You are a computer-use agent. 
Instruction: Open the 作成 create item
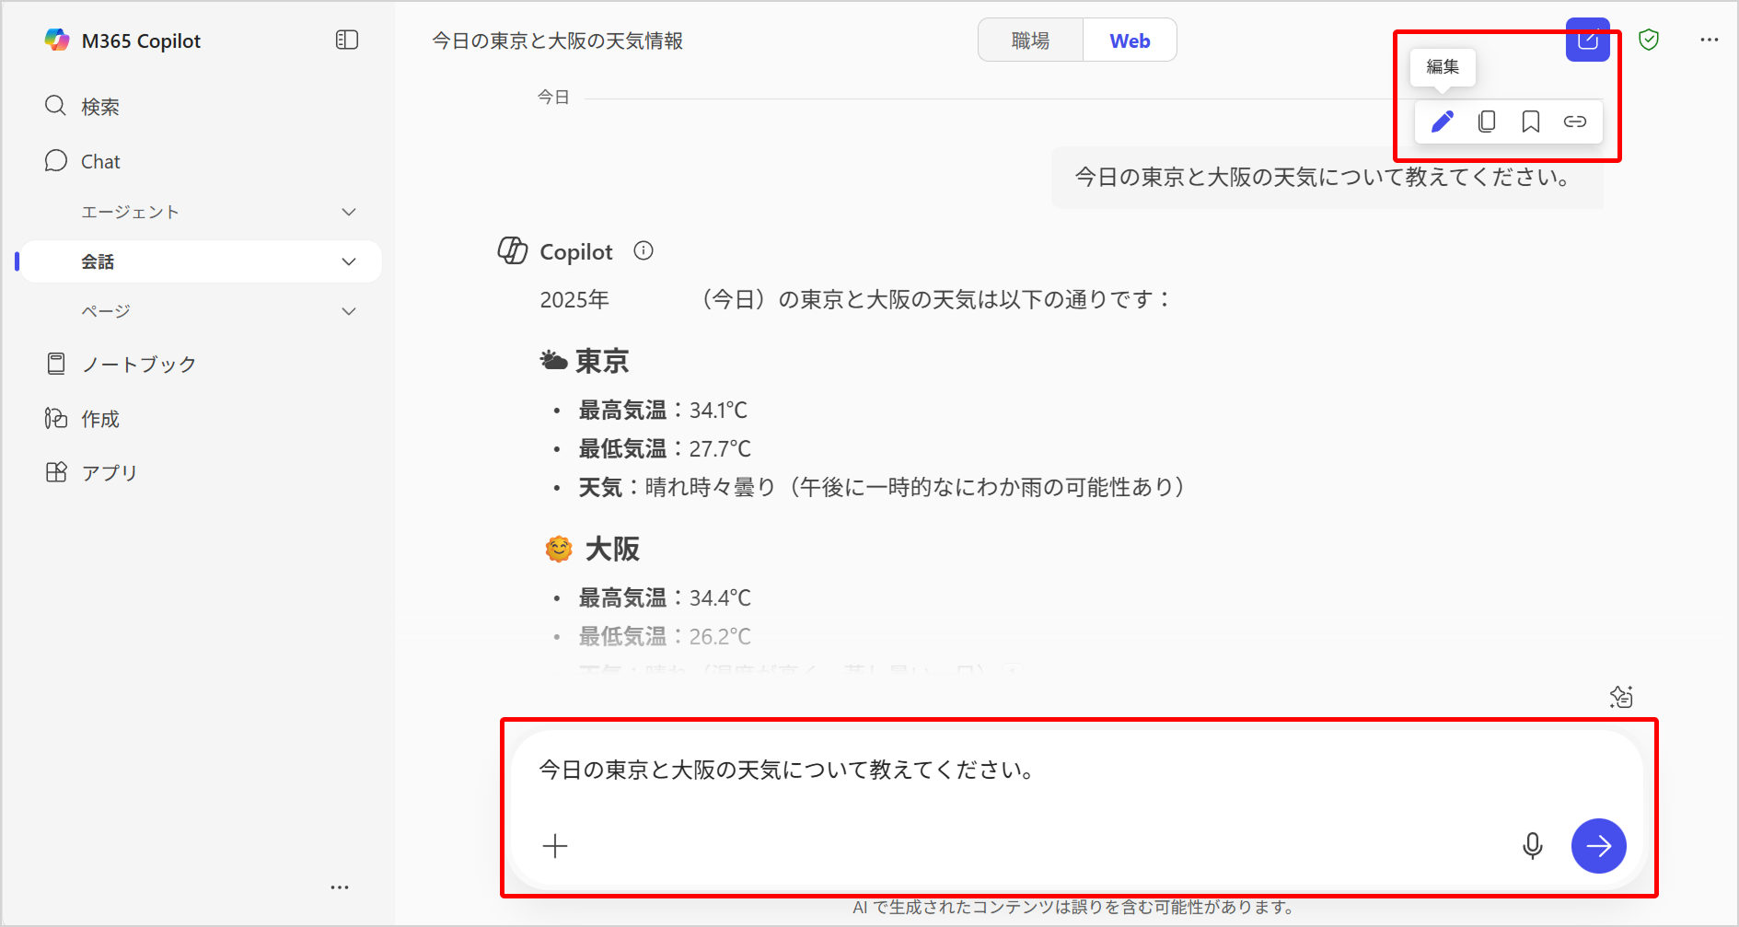coord(82,419)
